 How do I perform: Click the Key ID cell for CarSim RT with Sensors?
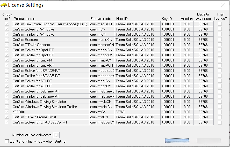click(x=168, y=45)
